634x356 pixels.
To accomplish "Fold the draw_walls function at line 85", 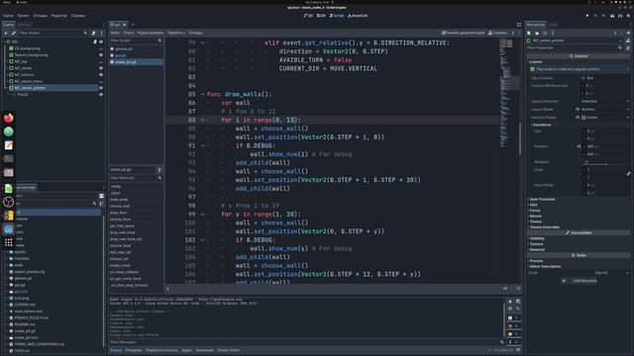I will 202,95.
